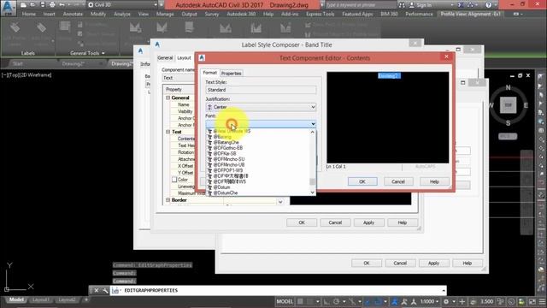
Task: Click the font list scrollbar thumb
Action: [312, 181]
